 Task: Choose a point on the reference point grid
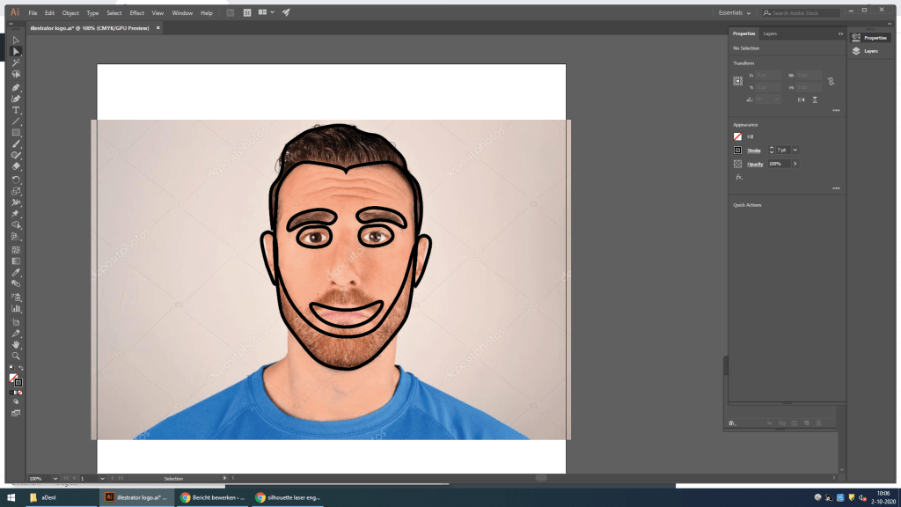pyautogui.click(x=737, y=81)
